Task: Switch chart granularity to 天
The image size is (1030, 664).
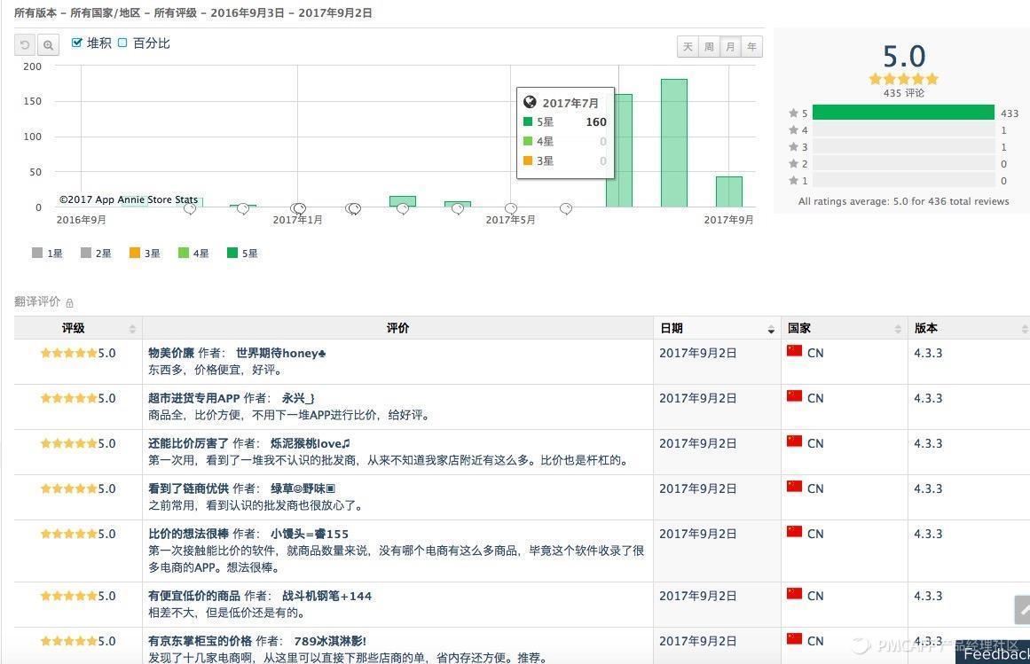Action: tap(688, 47)
